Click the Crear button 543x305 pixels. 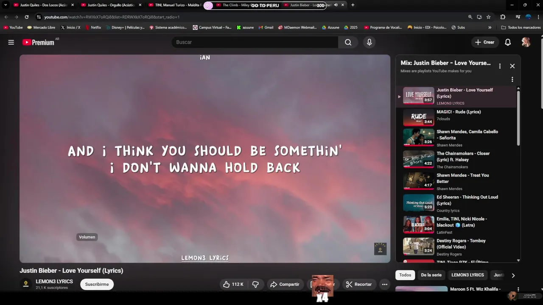coord(484,42)
